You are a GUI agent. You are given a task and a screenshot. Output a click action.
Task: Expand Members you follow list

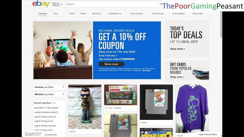(49, 94)
